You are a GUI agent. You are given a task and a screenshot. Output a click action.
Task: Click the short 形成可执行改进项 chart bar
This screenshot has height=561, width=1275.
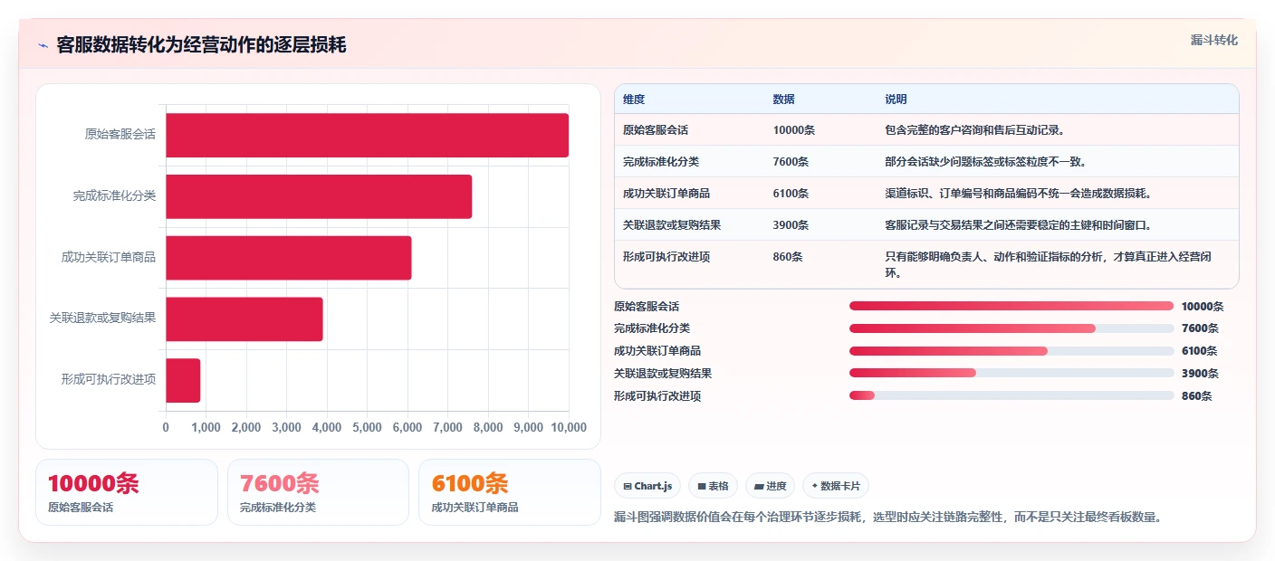[x=183, y=380]
